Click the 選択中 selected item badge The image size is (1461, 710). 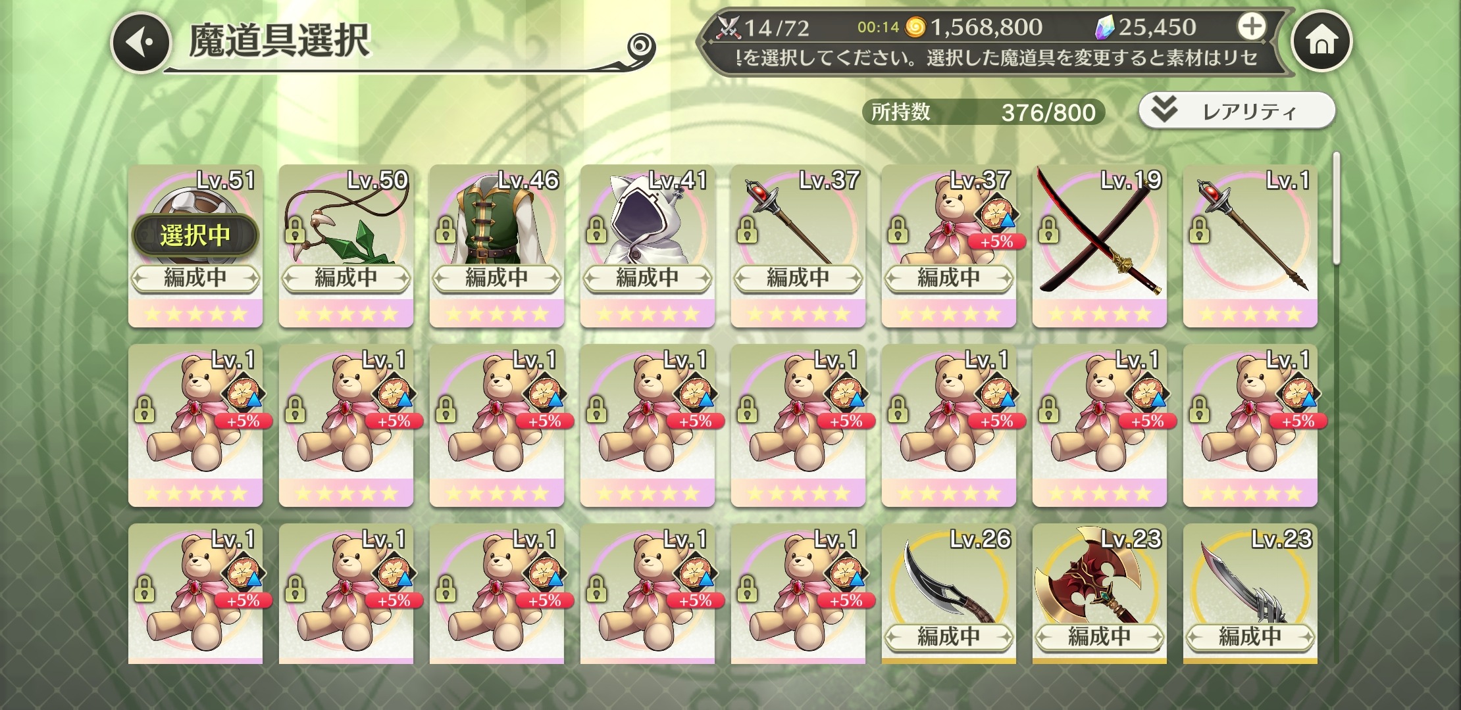tap(195, 235)
